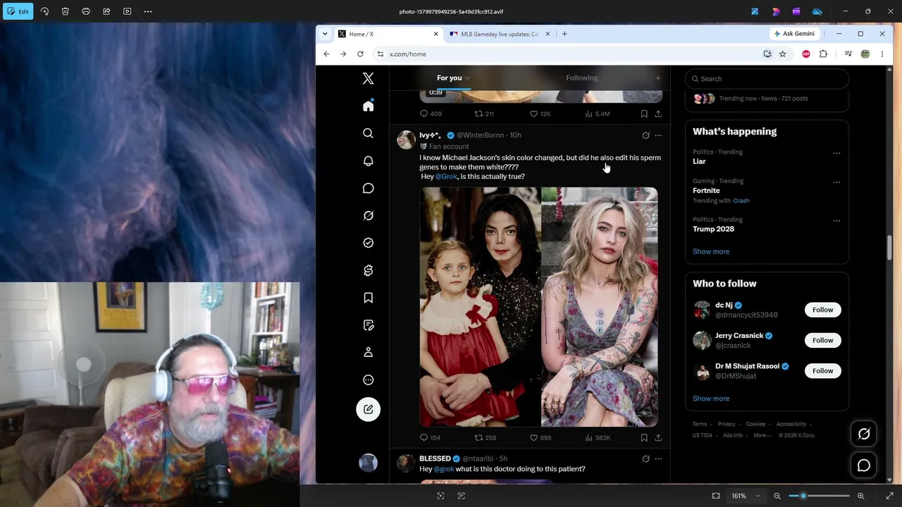
Task: Open Bookmarks in the X sidebar
Action: [368, 298]
